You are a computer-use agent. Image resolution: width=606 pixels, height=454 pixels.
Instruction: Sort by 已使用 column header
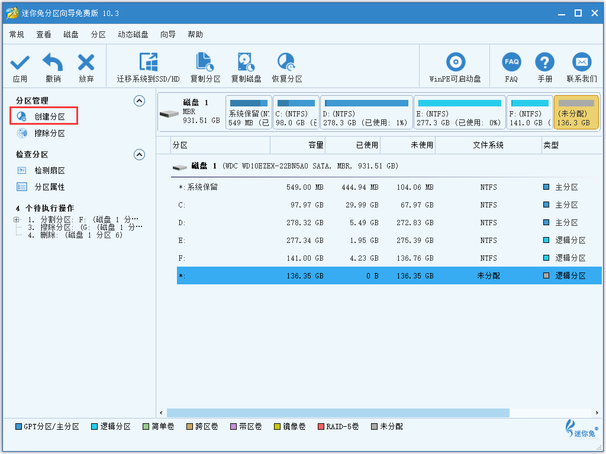pyautogui.click(x=353, y=145)
